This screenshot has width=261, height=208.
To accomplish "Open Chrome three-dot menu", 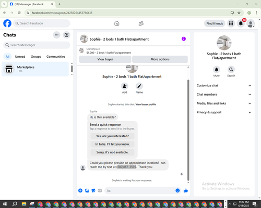I will click(256, 12).
